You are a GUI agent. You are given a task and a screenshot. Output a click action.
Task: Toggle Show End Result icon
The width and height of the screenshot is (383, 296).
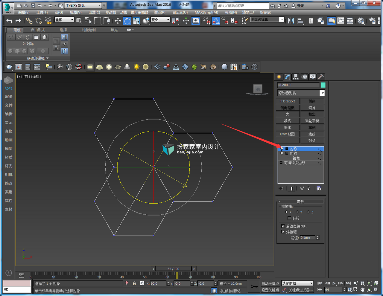click(x=291, y=188)
